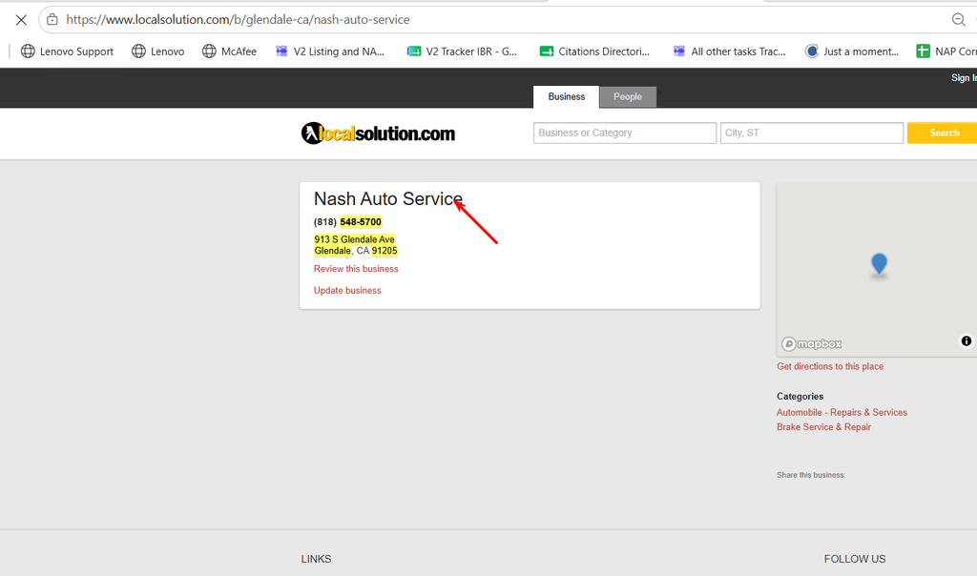Open Just a moment bookmark
977x576 pixels.
click(x=852, y=51)
